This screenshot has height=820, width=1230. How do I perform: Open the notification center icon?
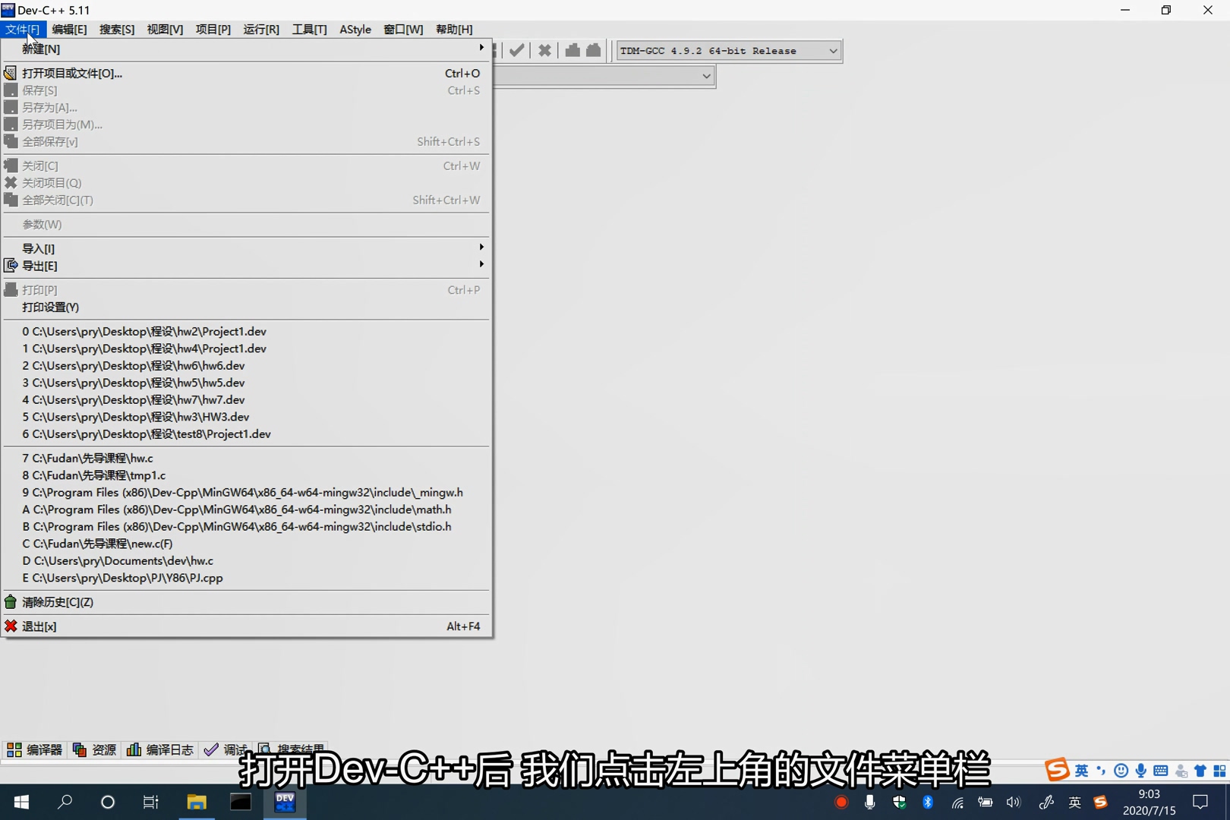click(1200, 802)
